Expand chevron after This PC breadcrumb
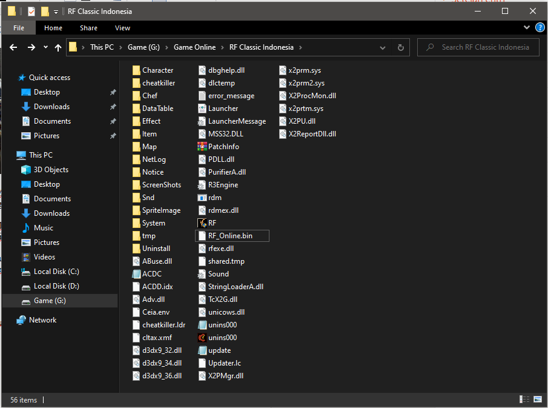 (120, 47)
